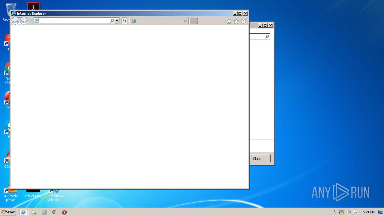The image size is (384, 216).
Task: Open Windows Explorer from the taskbar
Action: 34,212
